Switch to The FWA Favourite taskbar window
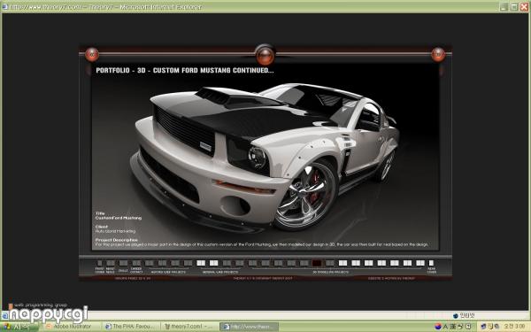Screen dimensions: 531x332 131,326
